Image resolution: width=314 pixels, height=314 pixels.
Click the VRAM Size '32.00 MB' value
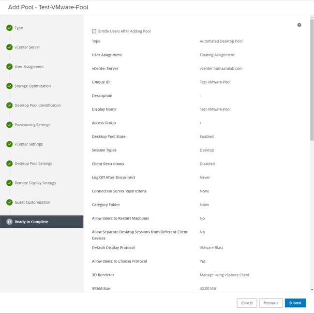(208, 288)
